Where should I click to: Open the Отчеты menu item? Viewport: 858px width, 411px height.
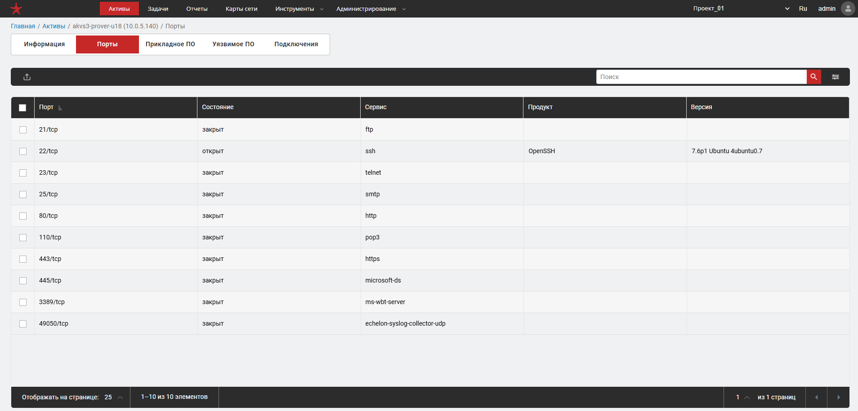197,9
